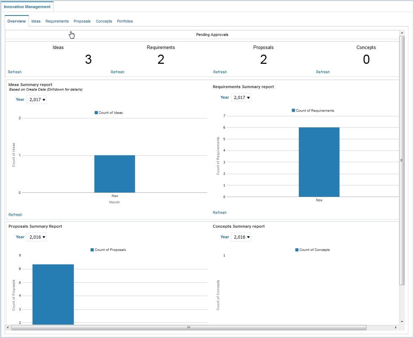The width and height of the screenshot is (414, 338).
Task: Open the Year dropdown in Ideas Summary report
Action: (36, 99)
